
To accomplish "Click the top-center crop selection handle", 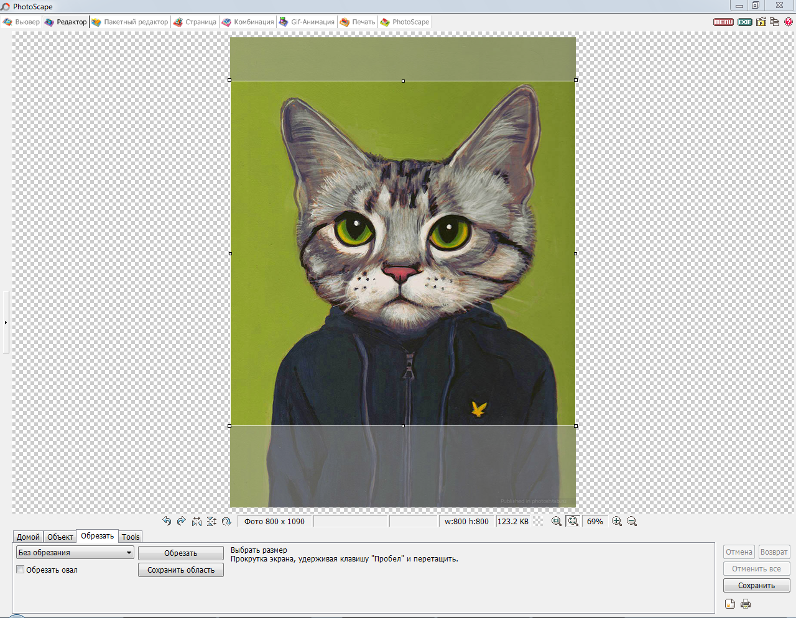I will coord(403,81).
